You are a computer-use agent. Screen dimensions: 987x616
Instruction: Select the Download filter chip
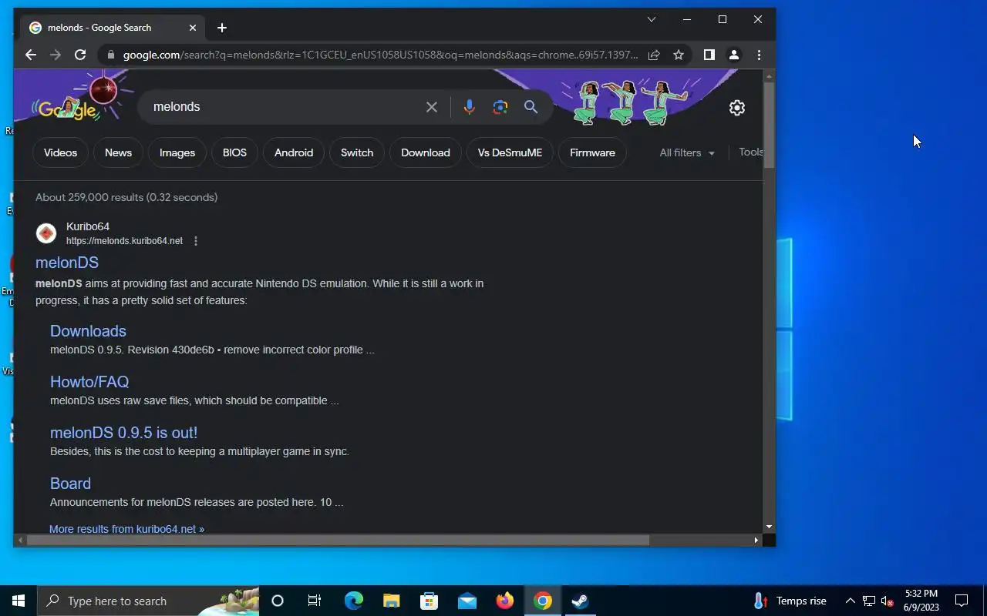pos(426,152)
